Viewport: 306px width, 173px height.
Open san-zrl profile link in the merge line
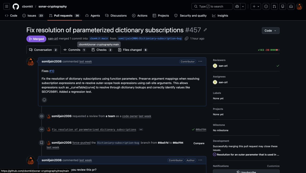coord(53,38)
